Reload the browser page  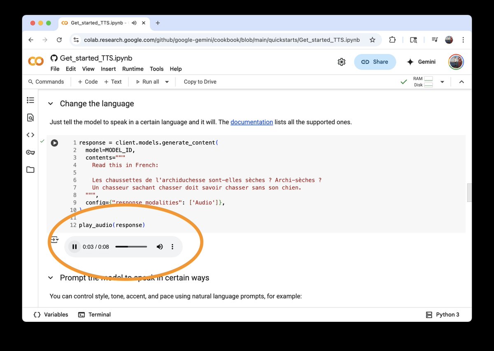[x=59, y=40]
